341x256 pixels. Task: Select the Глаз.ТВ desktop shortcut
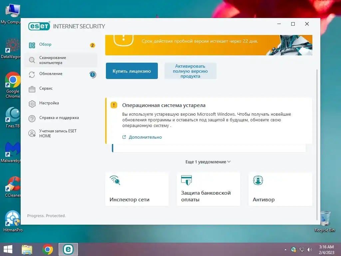pos(13,118)
